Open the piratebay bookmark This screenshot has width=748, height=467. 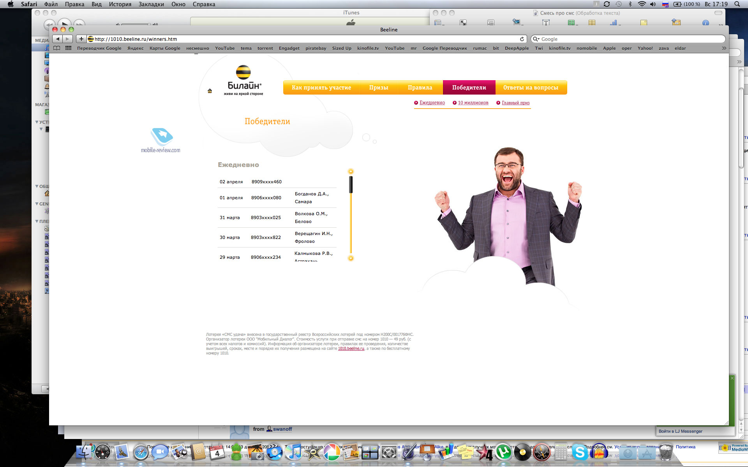316,48
